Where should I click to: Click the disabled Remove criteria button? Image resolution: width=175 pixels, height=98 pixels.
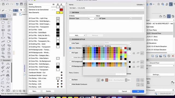coord(95,35)
